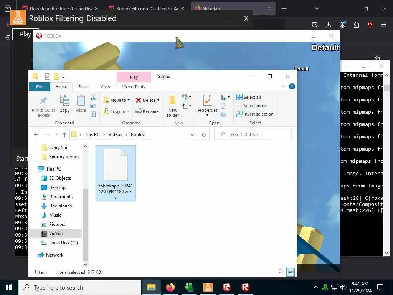The height and width of the screenshot is (295, 393).
Task: Open Firefox from the taskbar
Action: point(170,287)
